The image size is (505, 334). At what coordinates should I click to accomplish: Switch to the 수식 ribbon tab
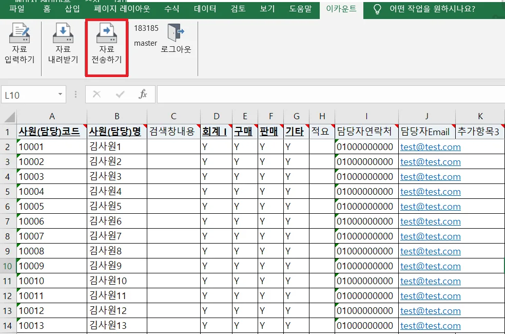coord(171,9)
